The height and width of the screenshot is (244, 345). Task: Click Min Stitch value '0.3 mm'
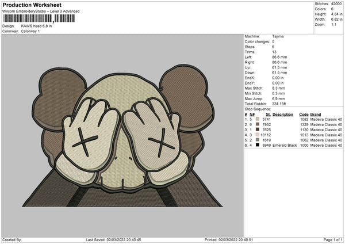[278, 94]
